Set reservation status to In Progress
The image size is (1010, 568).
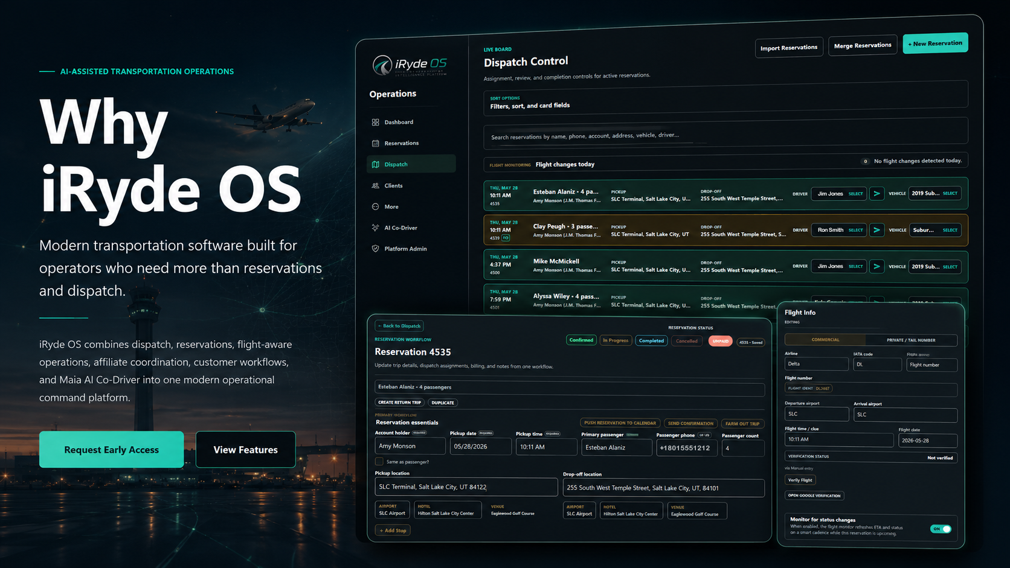[x=616, y=340]
